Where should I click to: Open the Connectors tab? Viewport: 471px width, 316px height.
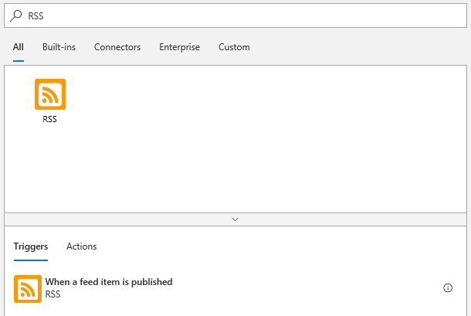(117, 47)
